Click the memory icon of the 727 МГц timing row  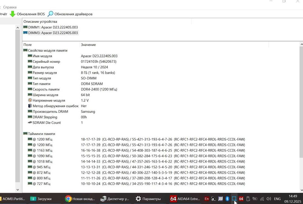point(30,183)
